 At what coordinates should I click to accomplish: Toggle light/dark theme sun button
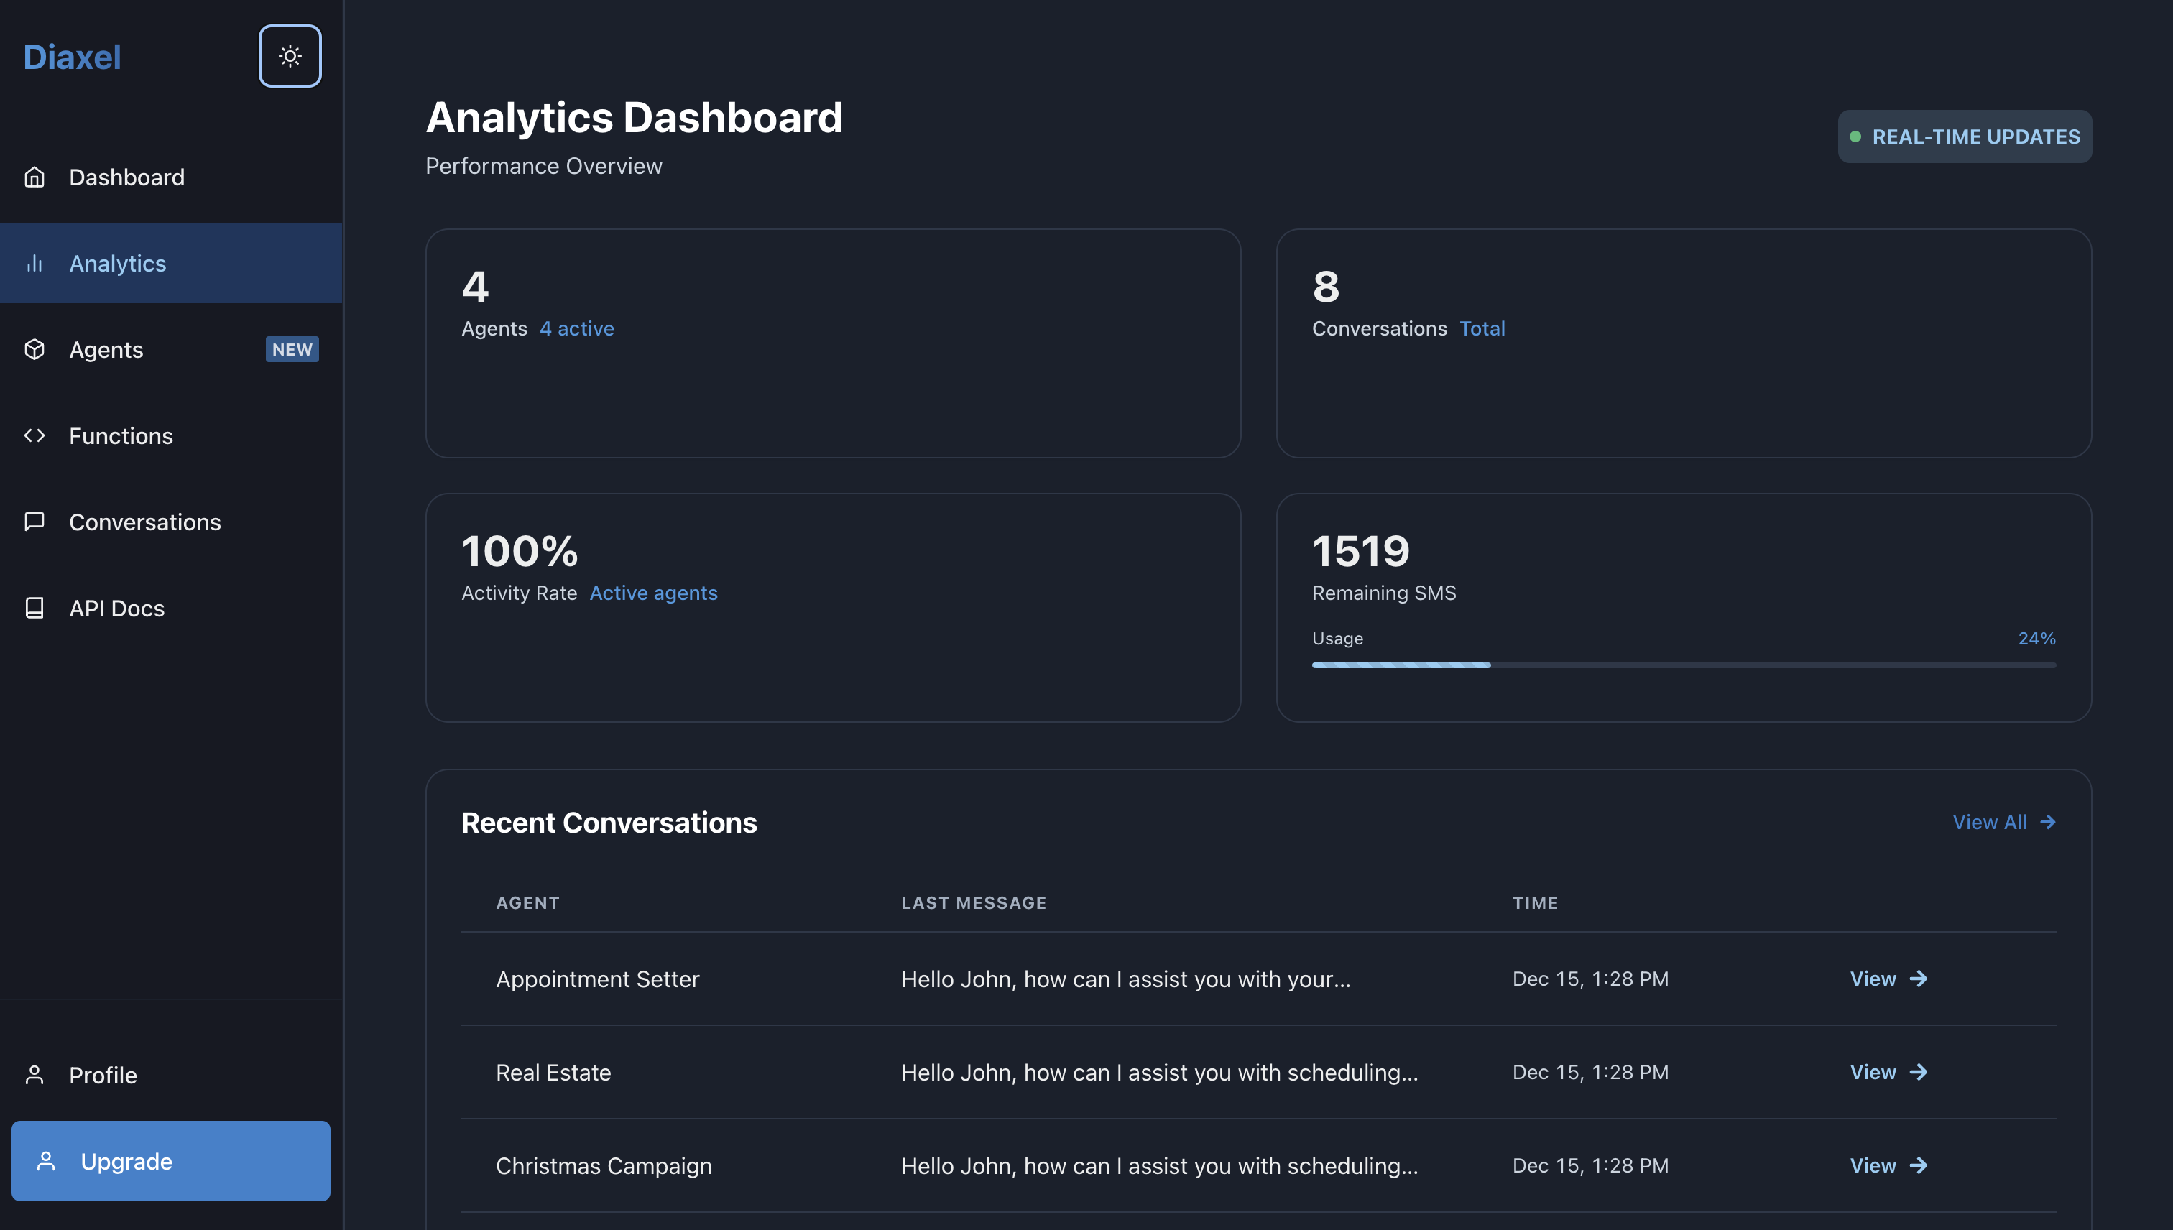pos(290,56)
